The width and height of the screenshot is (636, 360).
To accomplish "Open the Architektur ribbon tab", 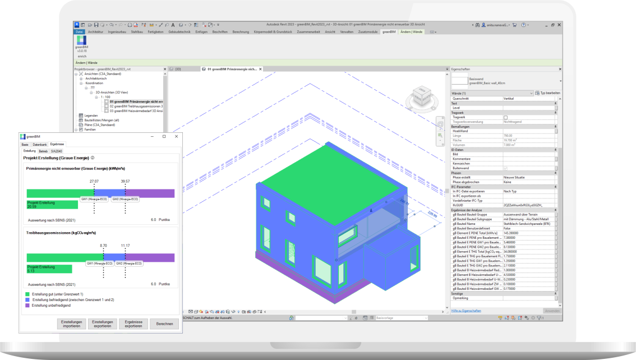I will (x=96, y=31).
